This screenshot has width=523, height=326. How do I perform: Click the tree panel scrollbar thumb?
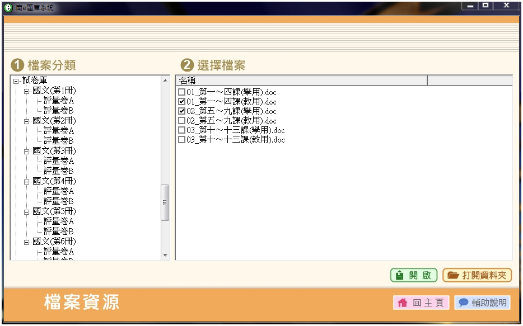pos(165,202)
